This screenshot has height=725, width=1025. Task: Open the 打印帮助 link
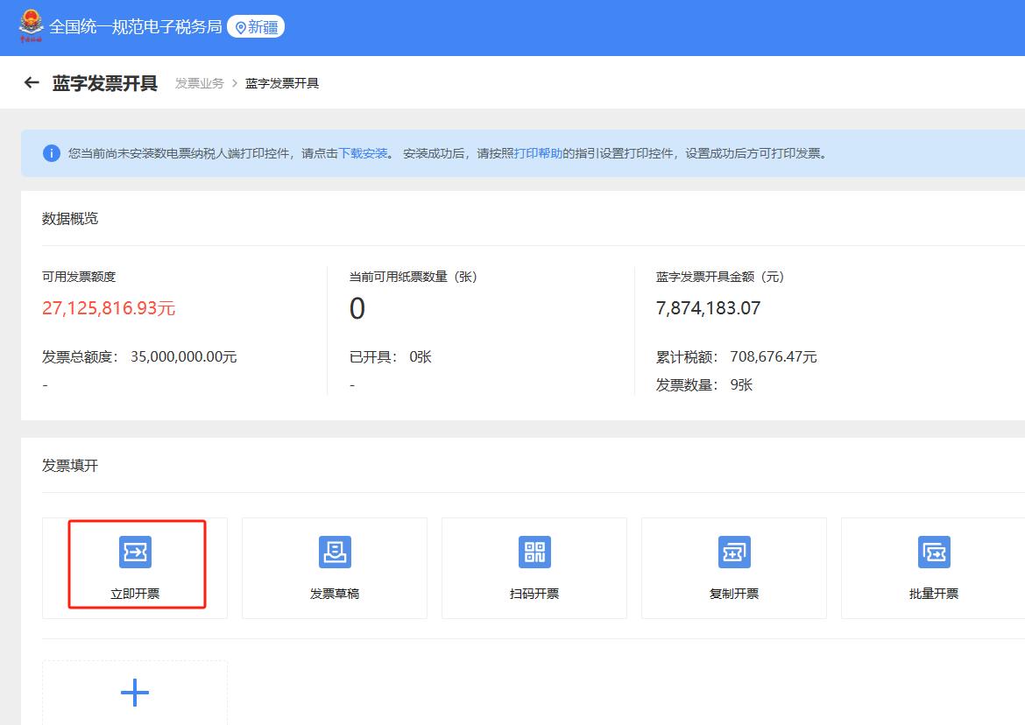tap(538, 153)
